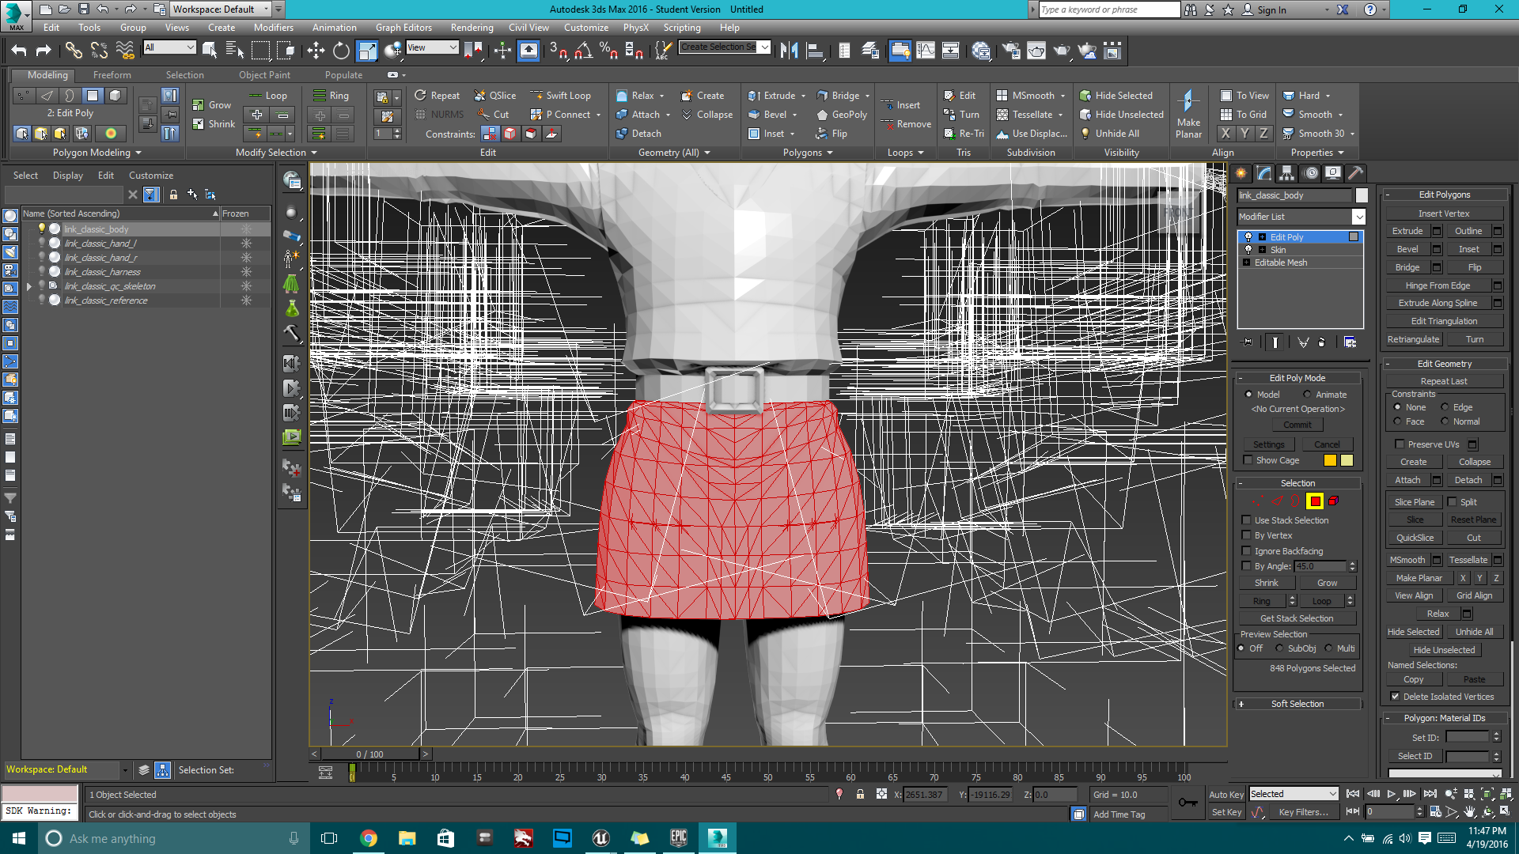Check Use Stack Selection
This screenshot has width=1519, height=854.
pyautogui.click(x=1247, y=520)
